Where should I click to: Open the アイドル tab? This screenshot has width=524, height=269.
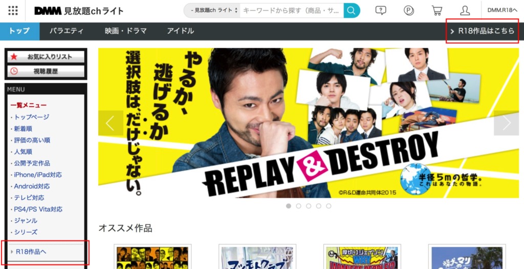(x=181, y=31)
